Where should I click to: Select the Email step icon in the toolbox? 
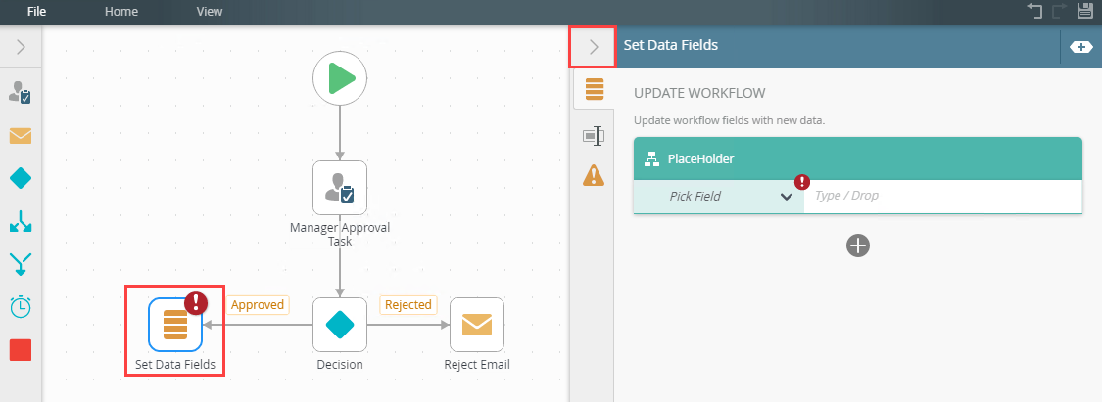tap(21, 135)
